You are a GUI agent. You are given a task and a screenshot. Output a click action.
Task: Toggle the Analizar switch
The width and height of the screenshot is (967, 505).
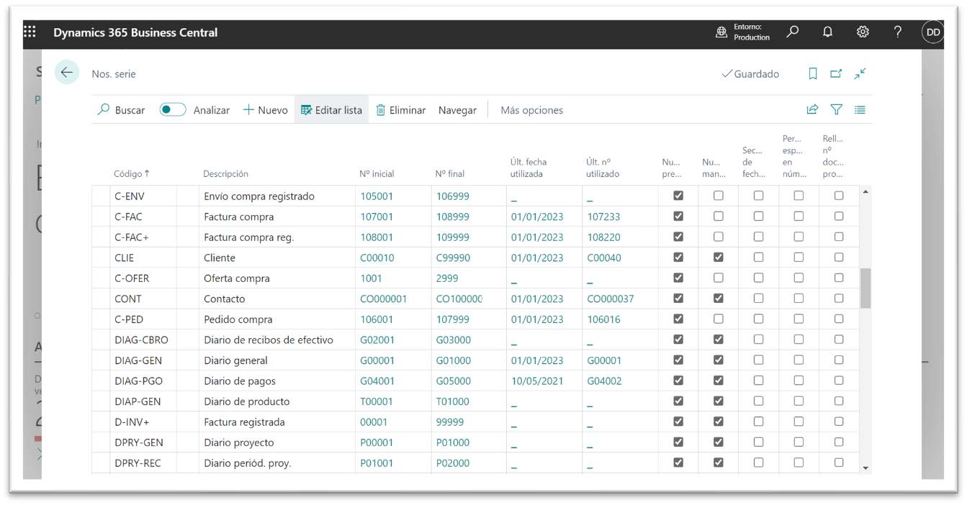[x=173, y=110]
